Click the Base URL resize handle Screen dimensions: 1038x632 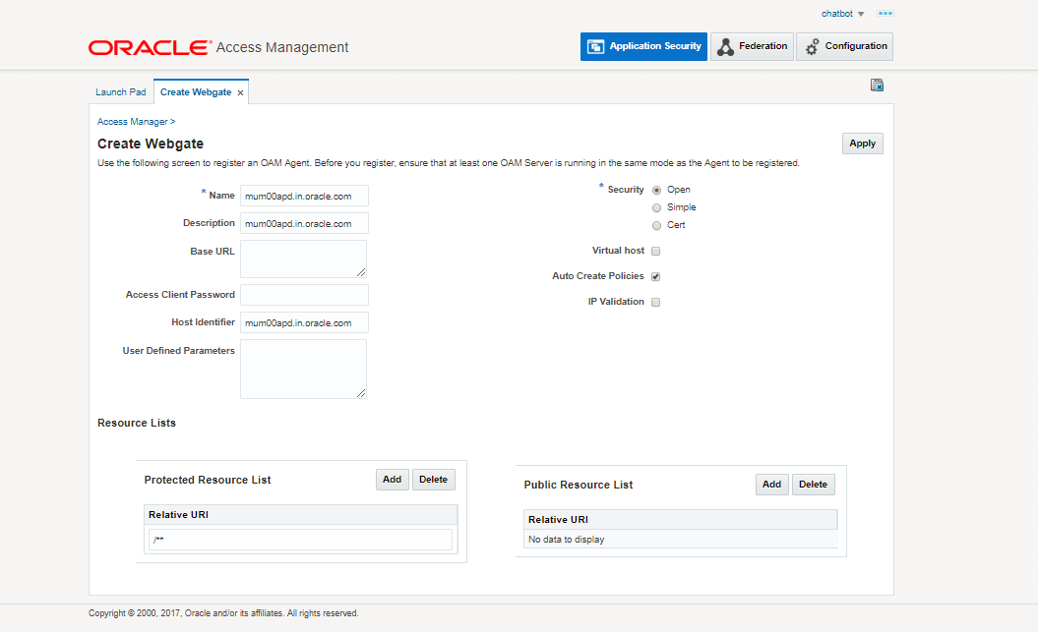tap(361, 272)
